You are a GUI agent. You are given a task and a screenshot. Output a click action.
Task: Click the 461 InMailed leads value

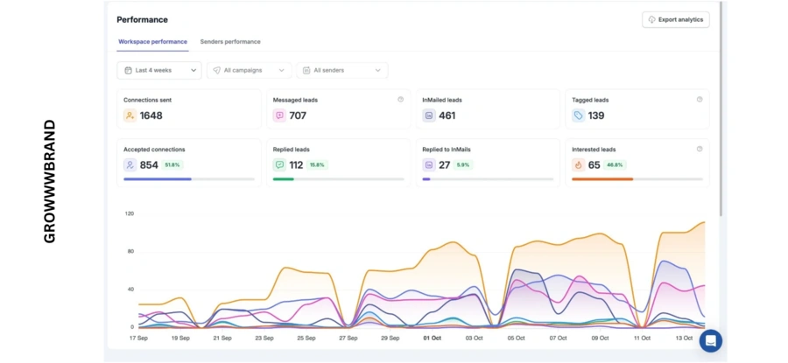[447, 115]
